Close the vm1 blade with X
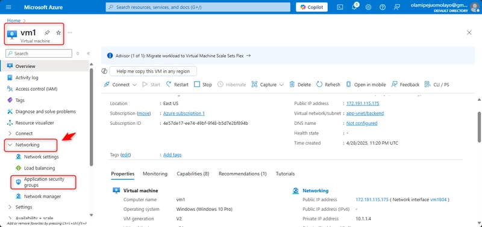Image resolution: width=482 pixels, height=227 pixels. click(469, 32)
